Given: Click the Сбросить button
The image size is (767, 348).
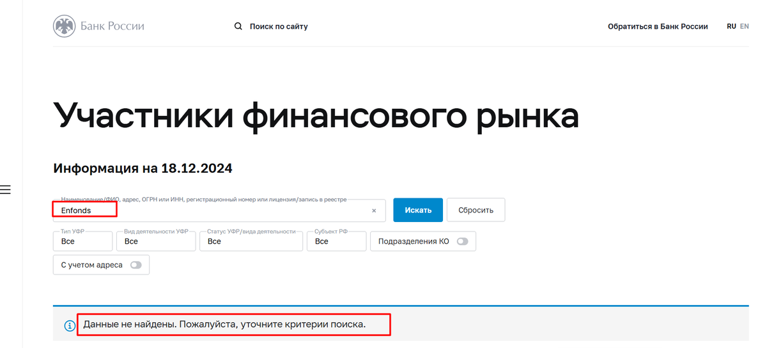Looking at the screenshot, I should pyautogui.click(x=476, y=210).
